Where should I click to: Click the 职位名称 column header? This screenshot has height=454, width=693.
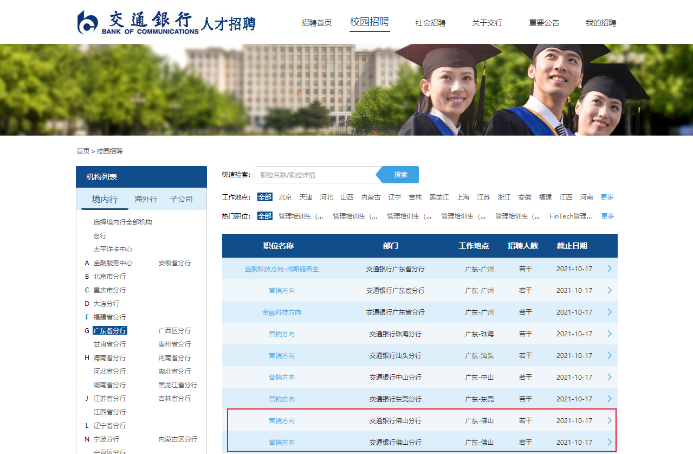coord(279,246)
